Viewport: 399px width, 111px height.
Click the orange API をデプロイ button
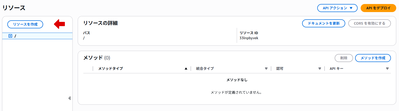coord(378,8)
